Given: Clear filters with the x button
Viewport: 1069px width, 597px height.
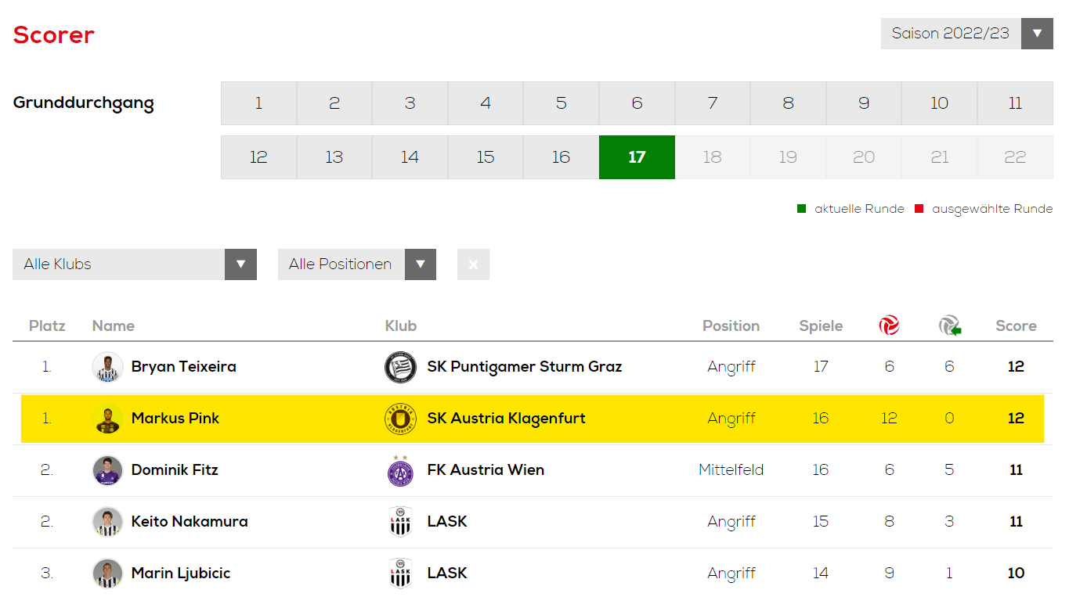Looking at the screenshot, I should (473, 264).
